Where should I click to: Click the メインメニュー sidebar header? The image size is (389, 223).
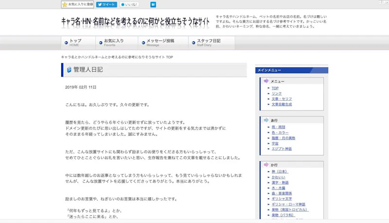[292, 70]
